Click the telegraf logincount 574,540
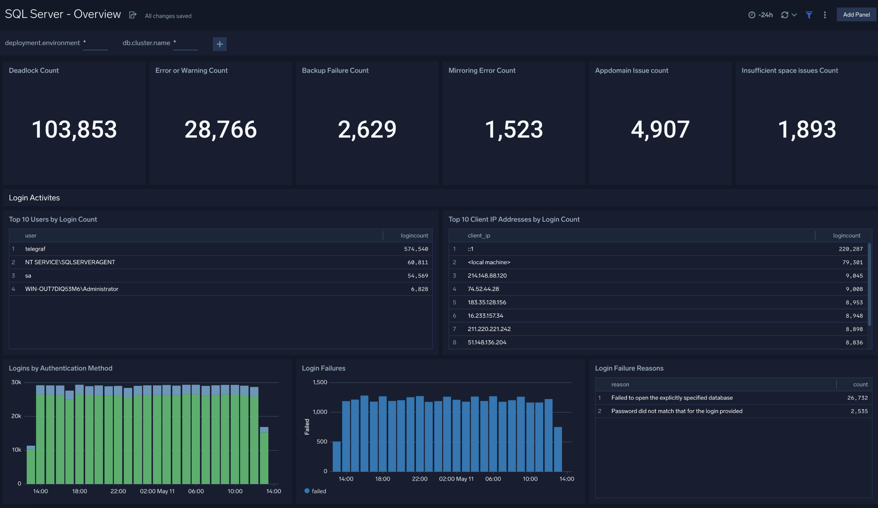 click(x=416, y=249)
